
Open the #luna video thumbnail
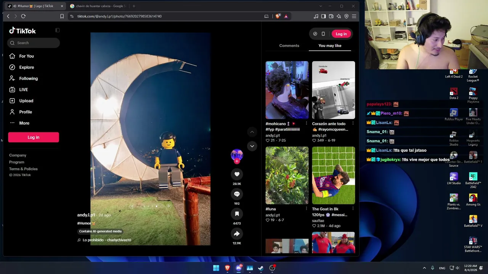(287, 175)
